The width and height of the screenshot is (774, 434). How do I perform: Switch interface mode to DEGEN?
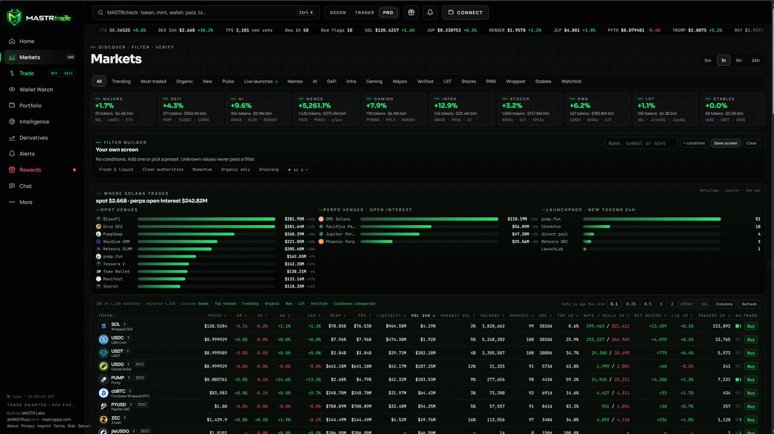(338, 12)
